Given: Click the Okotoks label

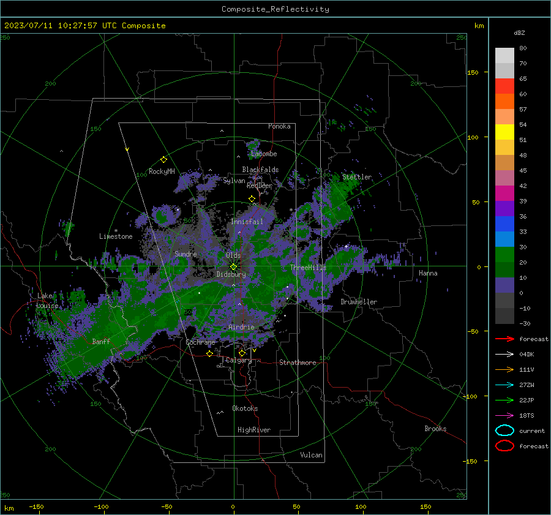Looking at the screenshot, I should [x=245, y=408].
